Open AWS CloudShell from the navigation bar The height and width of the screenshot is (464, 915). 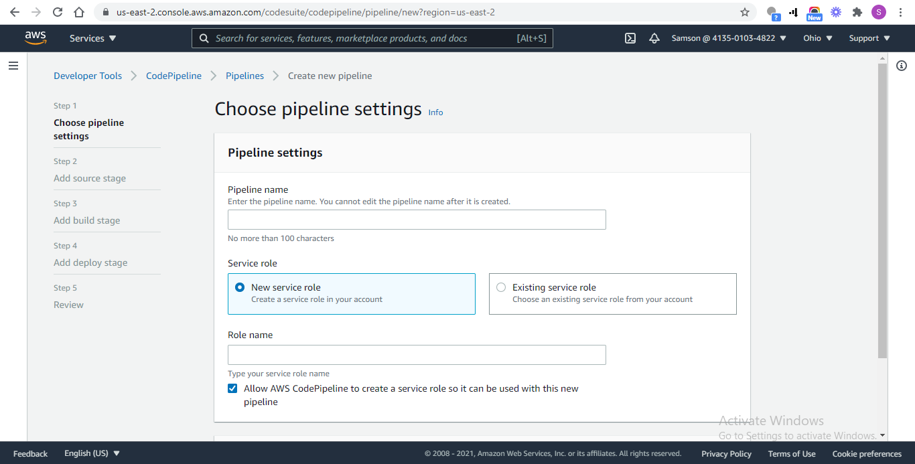(x=630, y=38)
